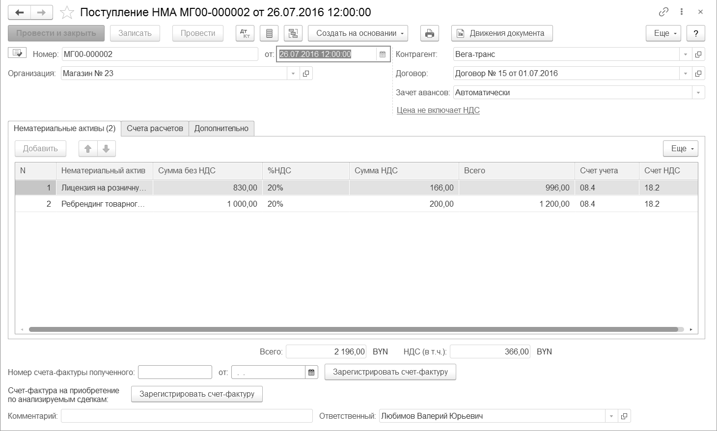Click the Счет НДС column header
Viewport: 717px width, 431px height.
[x=668, y=171]
